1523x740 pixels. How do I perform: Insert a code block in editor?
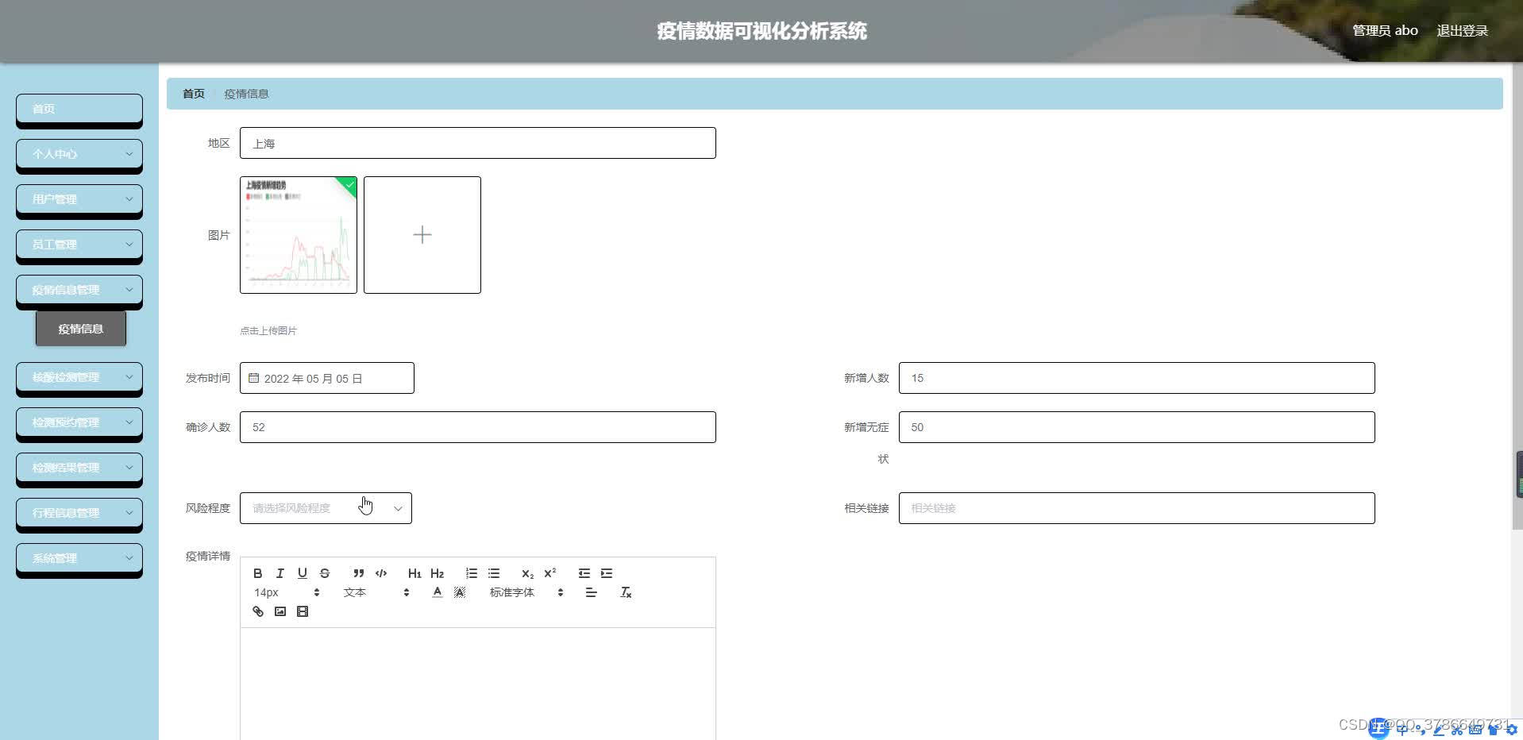(x=381, y=573)
